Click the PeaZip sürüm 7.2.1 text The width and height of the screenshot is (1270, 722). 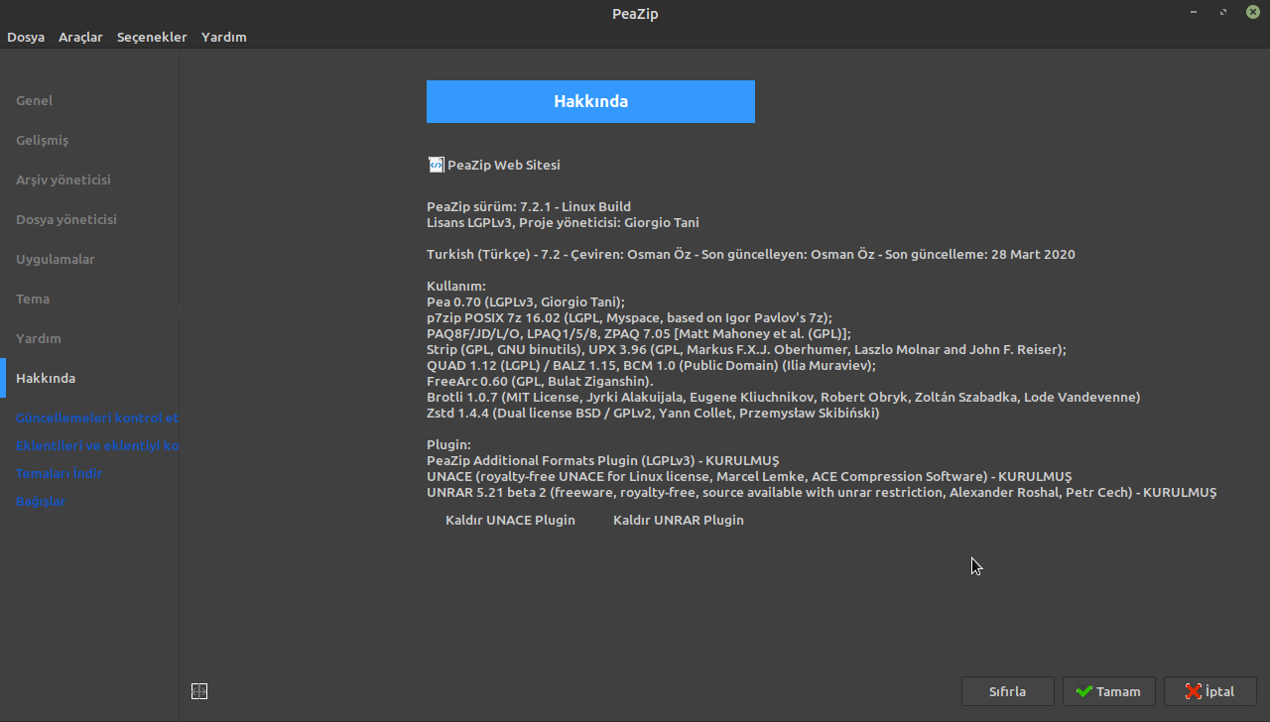529,206
